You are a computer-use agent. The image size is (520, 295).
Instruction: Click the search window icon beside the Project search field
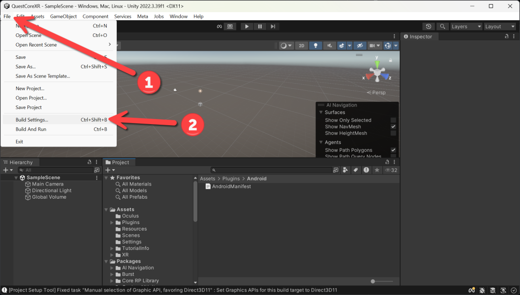click(x=336, y=170)
